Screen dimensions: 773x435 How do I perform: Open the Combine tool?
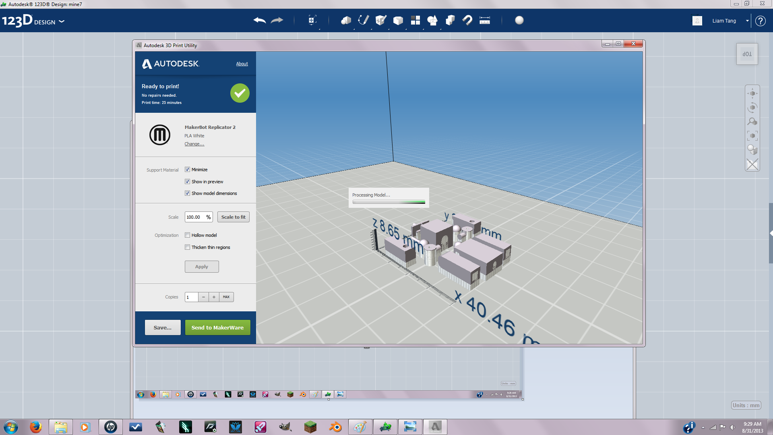(450, 20)
